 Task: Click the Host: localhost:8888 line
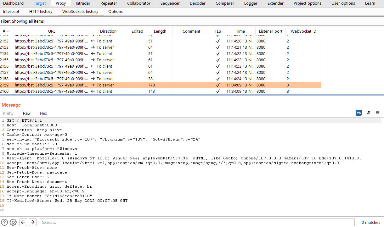(32, 125)
